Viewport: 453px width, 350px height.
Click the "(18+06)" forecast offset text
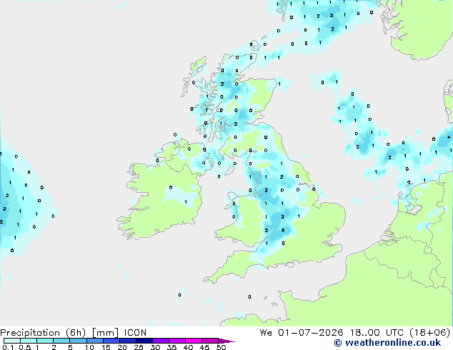[430, 333]
